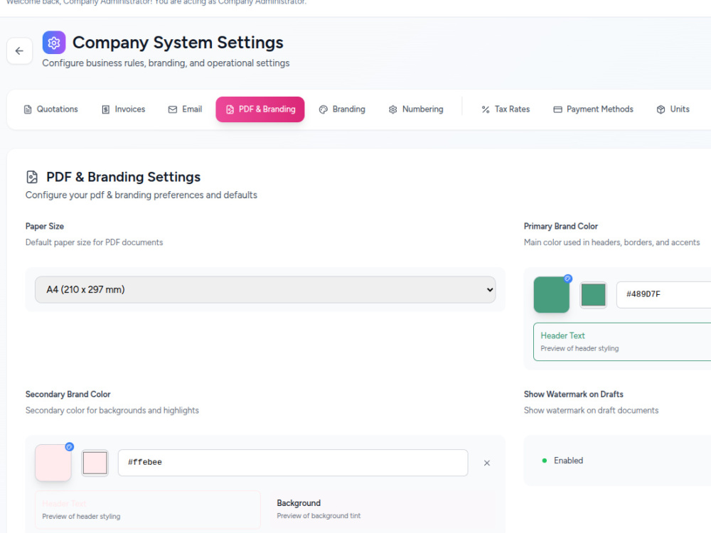The height and width of the screenshot is (533, 711).
Task: Select the PDF & Branding tab
Action: (x=260, y=109)
